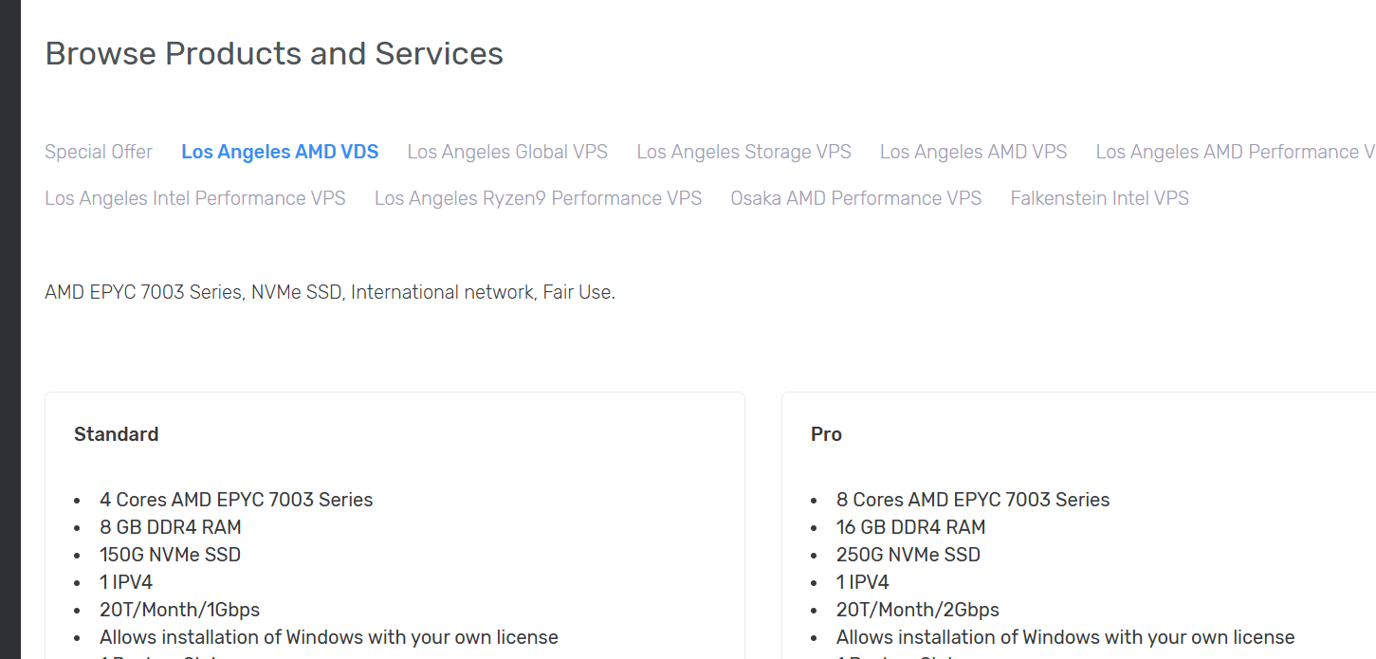This screenshot has width=1376, height=659.
Task: View Los Angeles Intel Performance VPS products
Action: click(x=195, y=198)
